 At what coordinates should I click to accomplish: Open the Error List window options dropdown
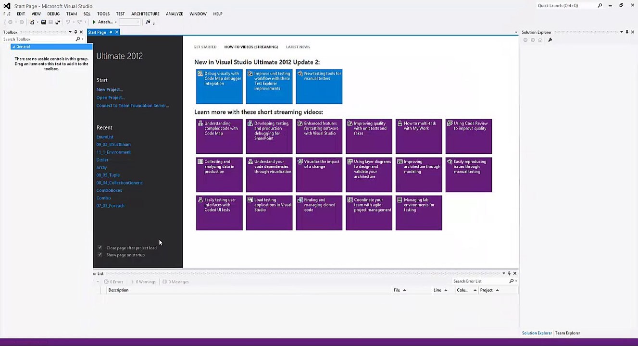(503, 273)
